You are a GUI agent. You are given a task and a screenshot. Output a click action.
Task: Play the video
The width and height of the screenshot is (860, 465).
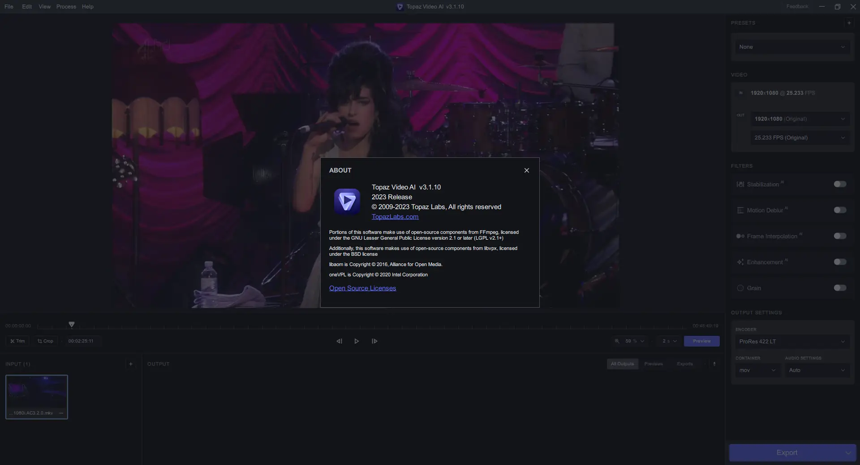tap(357, 341)
